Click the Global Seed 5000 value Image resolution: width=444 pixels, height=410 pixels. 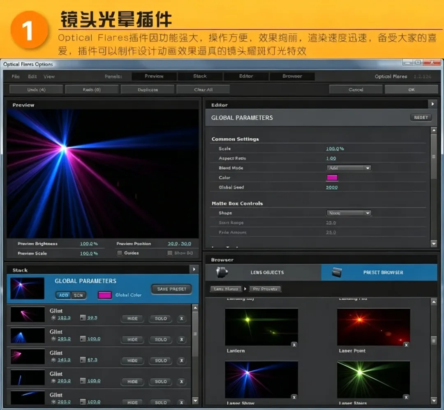pyautogui.click(x=332, y=187)
